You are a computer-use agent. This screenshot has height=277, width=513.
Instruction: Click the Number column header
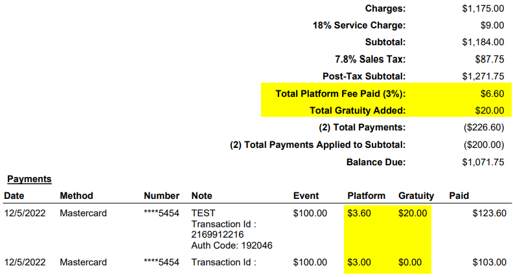click(x=161, y=196)
